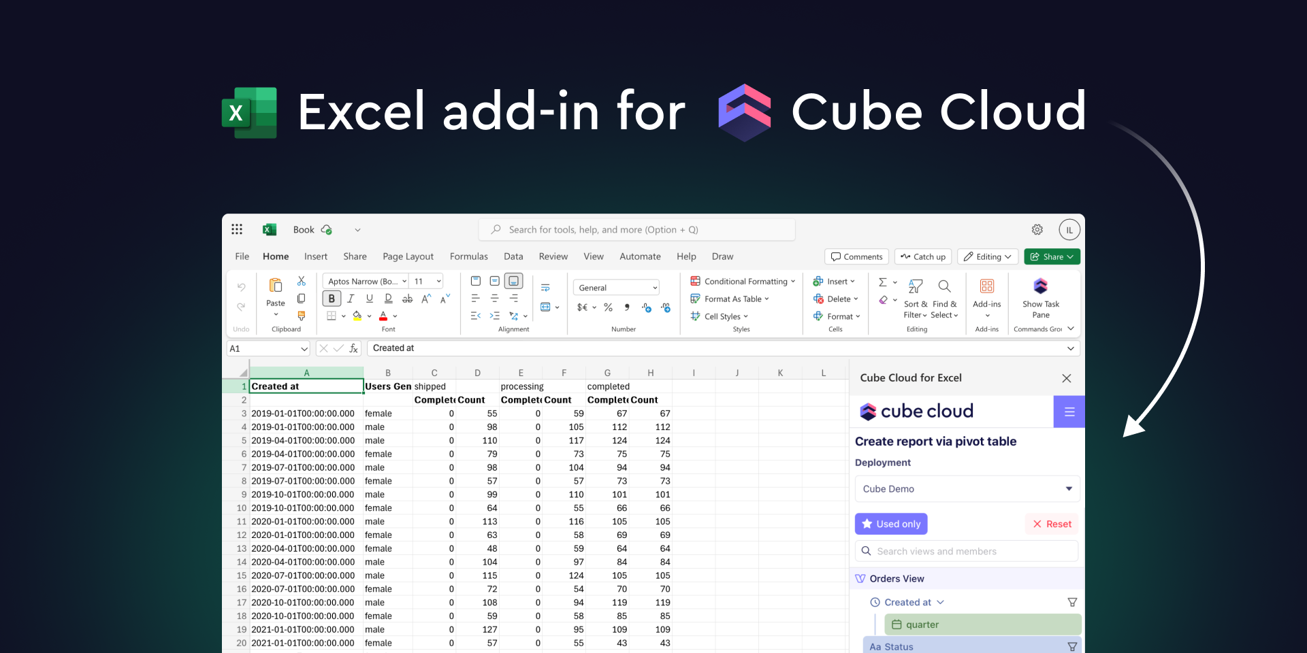This screenshot has height=653, width=1307.
Task: Toggle Underline formatting
Action: [x=370, y=299]
